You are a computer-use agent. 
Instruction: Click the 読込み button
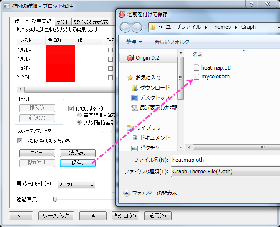tap(78, 153)
